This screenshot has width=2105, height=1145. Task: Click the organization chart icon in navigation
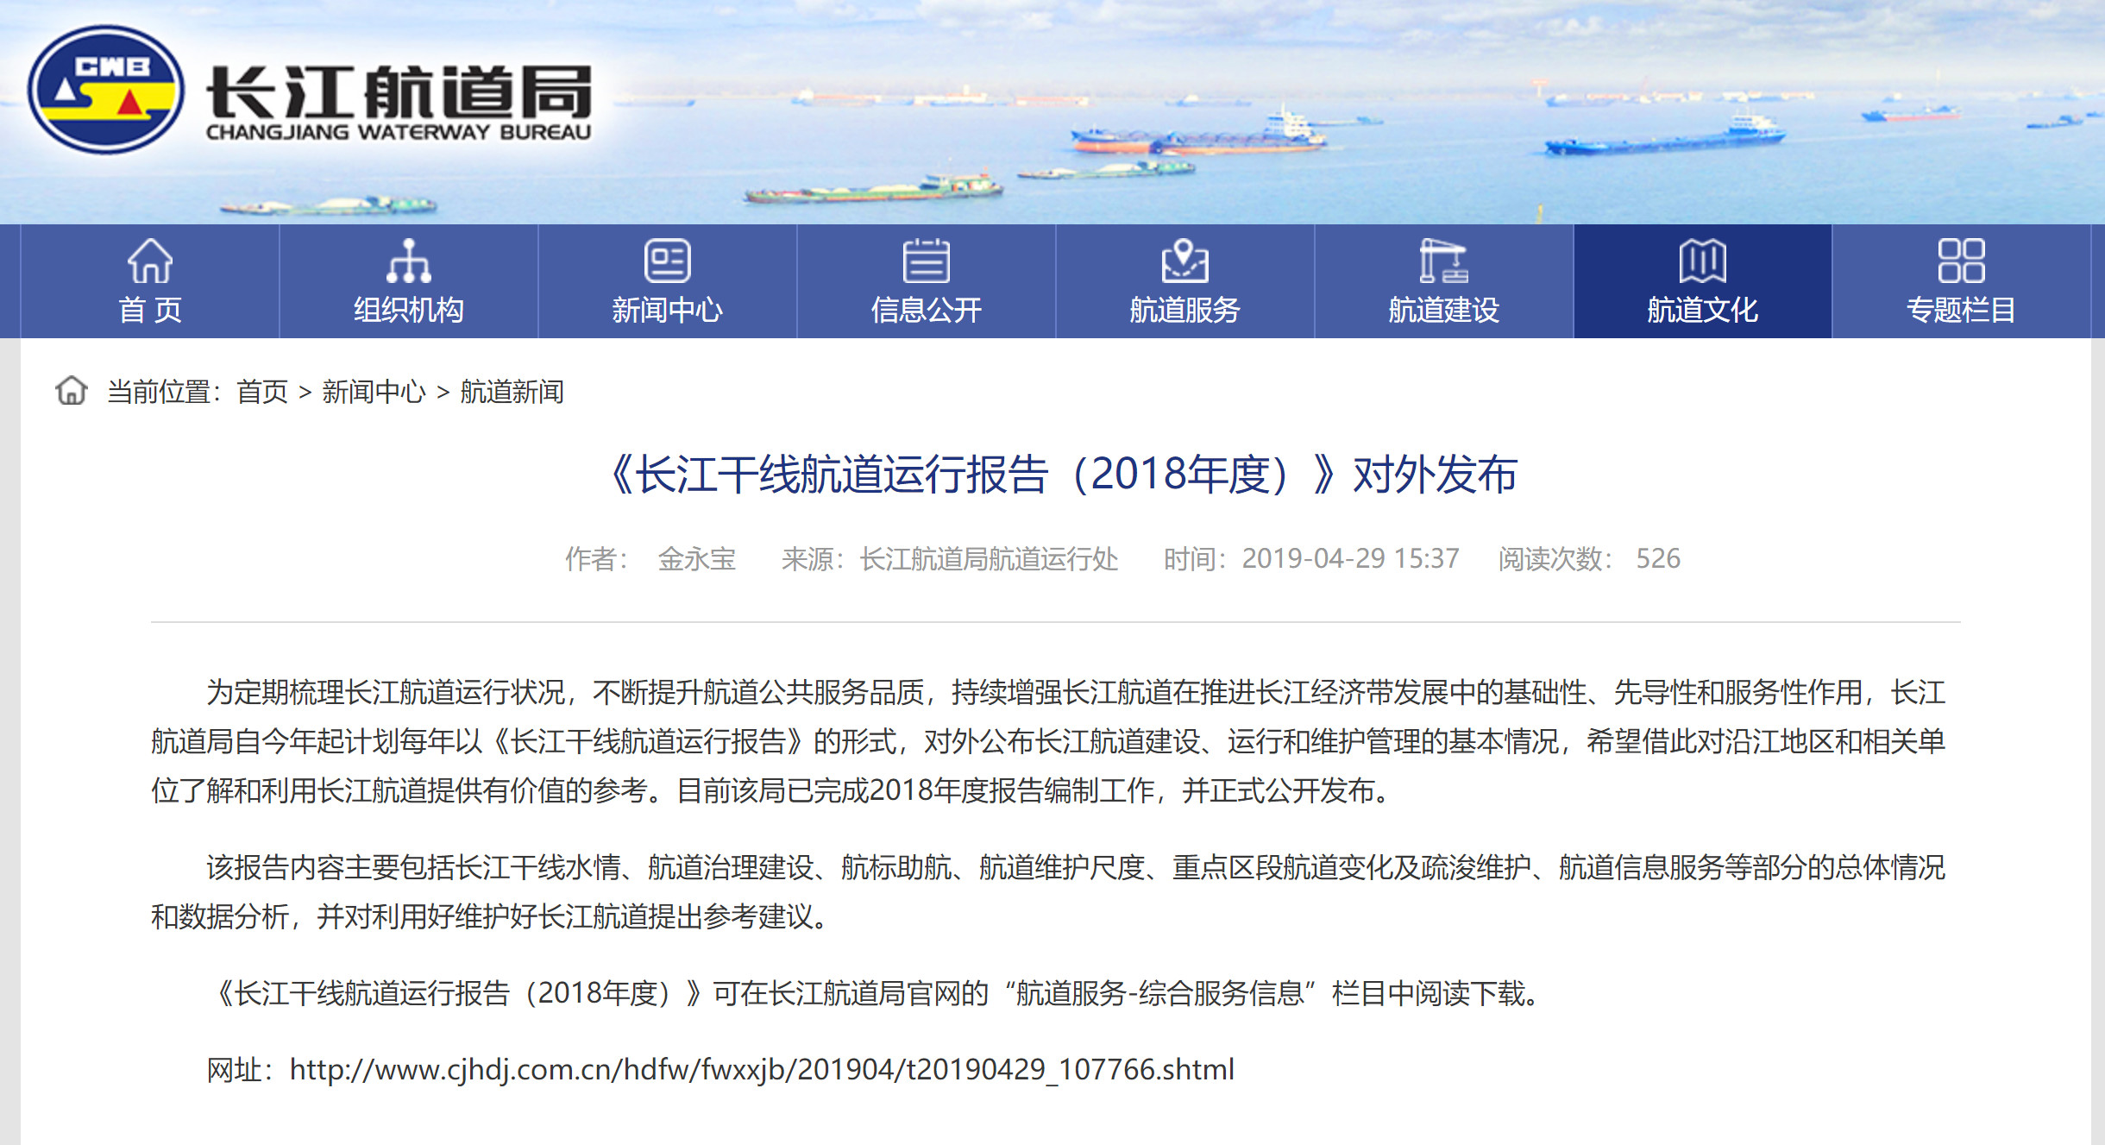(408, 261)
